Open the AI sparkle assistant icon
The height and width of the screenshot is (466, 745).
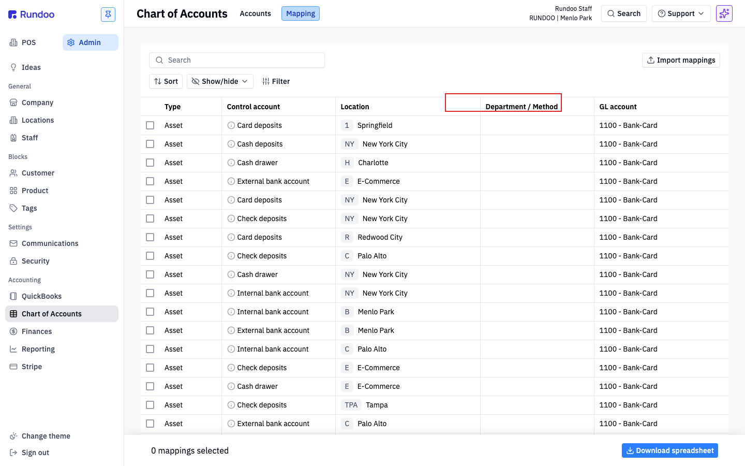724,13
